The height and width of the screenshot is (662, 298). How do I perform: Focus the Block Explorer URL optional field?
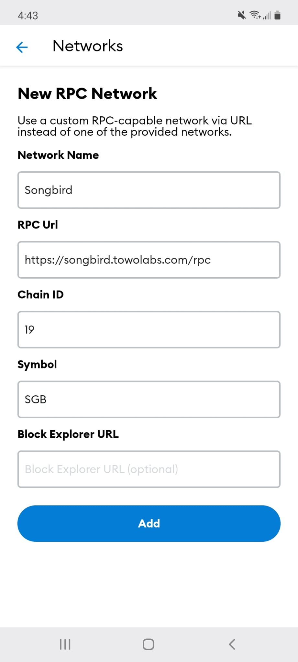(149, 469)
